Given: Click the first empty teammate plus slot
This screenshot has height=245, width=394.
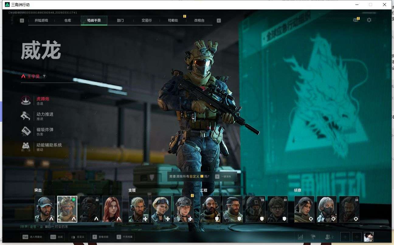Looking at the screenshot, I should (x=345, y=237).
